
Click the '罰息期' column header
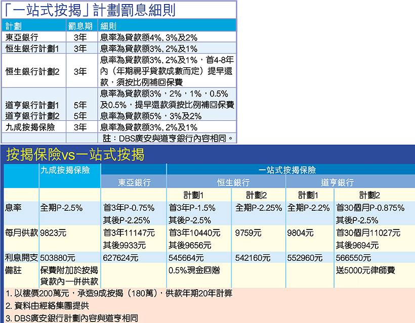[80, 26]
